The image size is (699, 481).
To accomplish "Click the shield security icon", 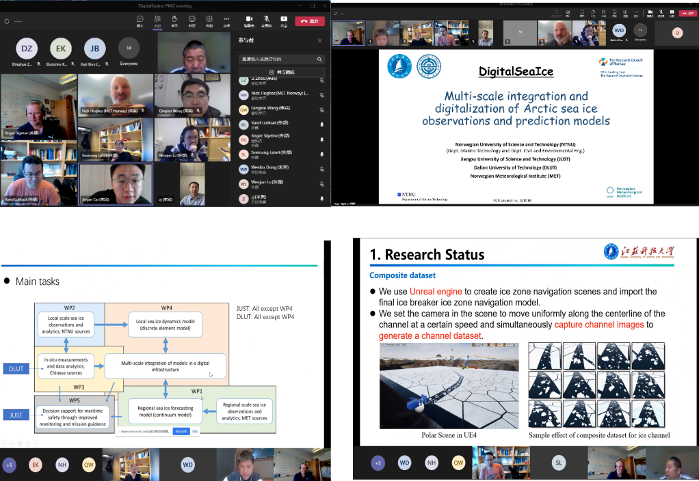I will click(8, 22).
